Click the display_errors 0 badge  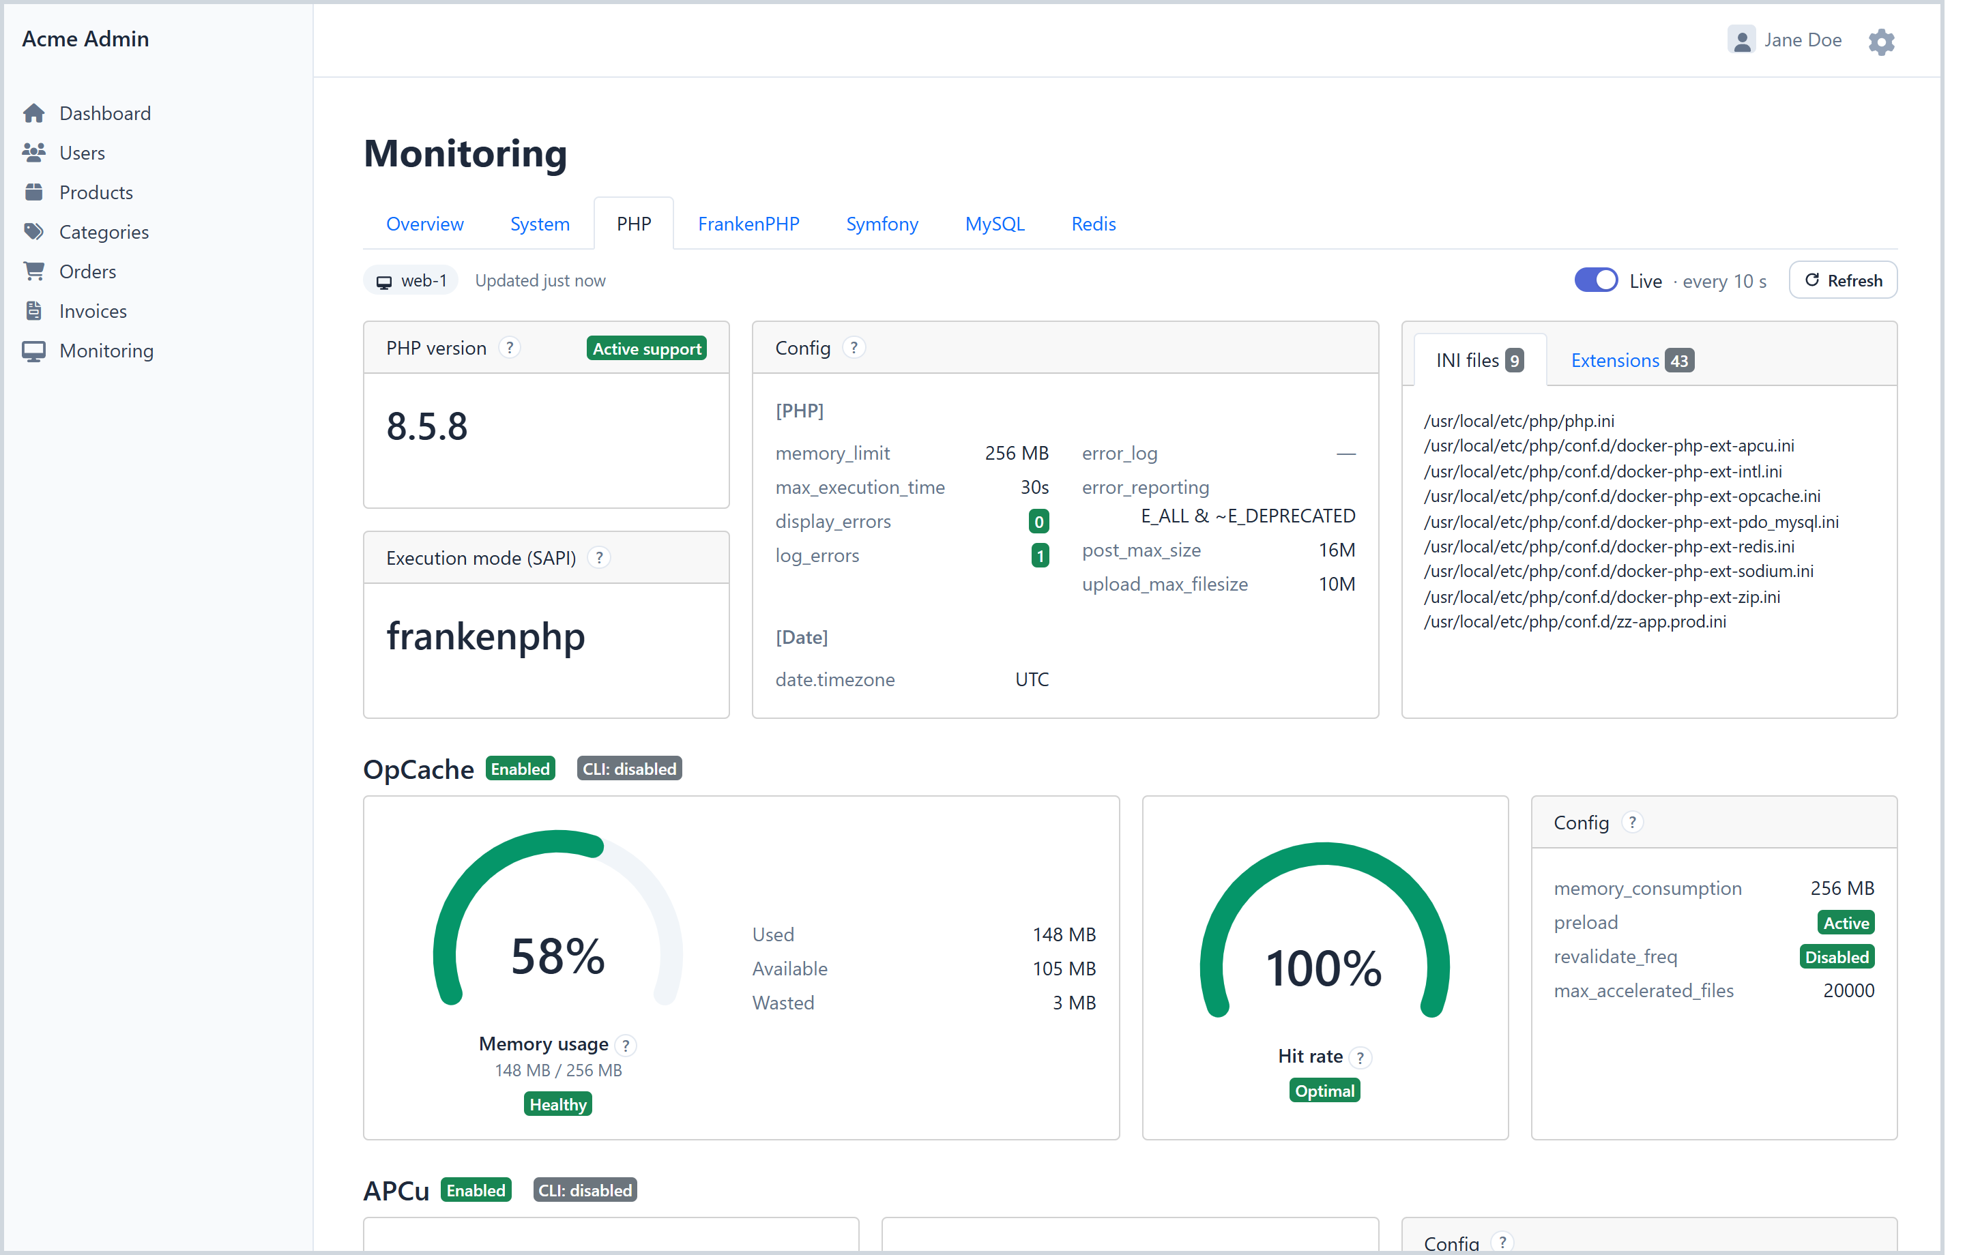[1038, 521]
